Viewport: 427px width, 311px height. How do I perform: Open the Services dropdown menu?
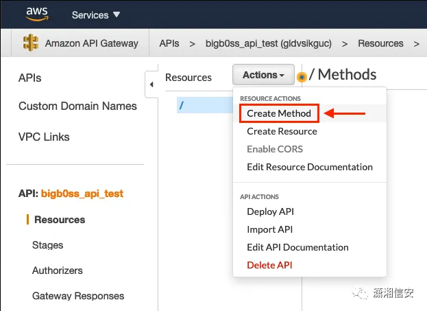(x=95, y=15)
